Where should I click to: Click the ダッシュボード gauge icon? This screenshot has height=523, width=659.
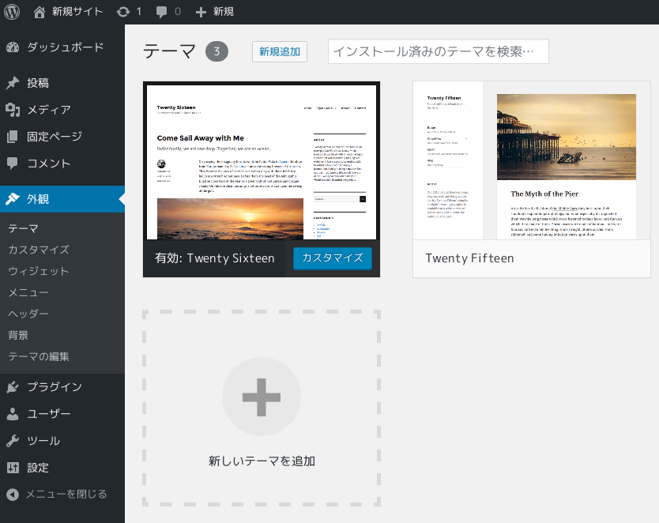[13, 47]
